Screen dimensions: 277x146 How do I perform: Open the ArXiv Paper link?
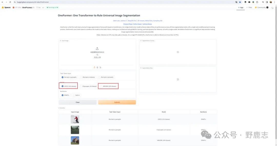(137, 24)
